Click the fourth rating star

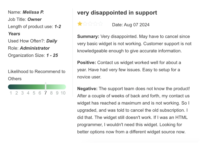95,24
